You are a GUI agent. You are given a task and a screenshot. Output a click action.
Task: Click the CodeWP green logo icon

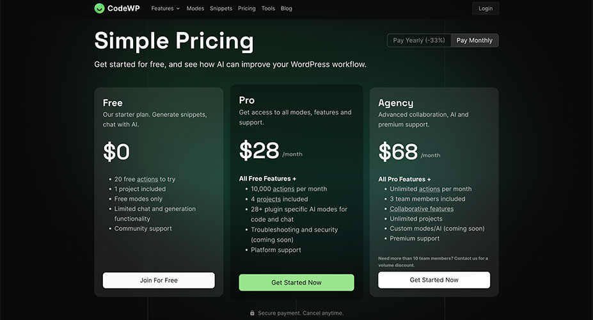(99, 8)
